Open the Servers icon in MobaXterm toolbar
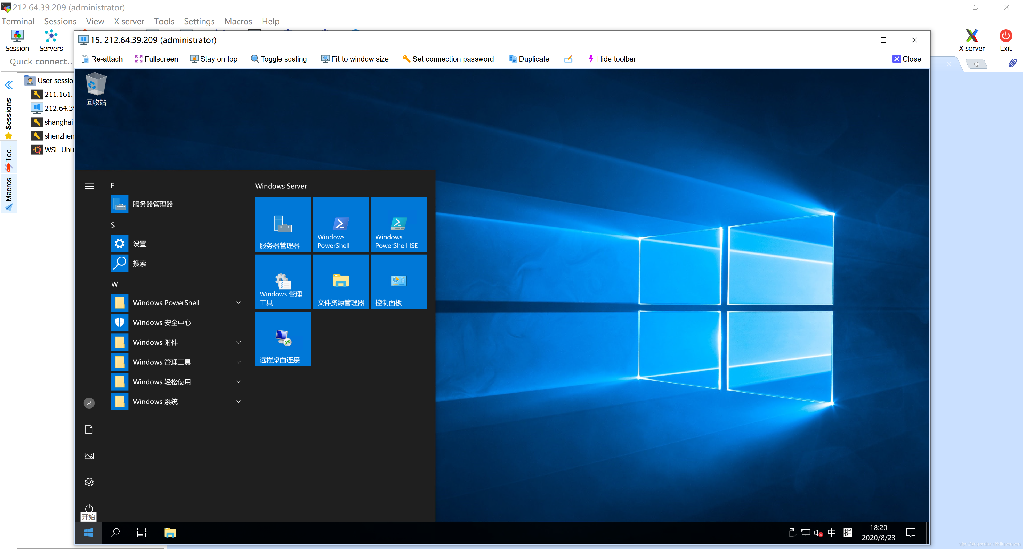 point(51,41)
